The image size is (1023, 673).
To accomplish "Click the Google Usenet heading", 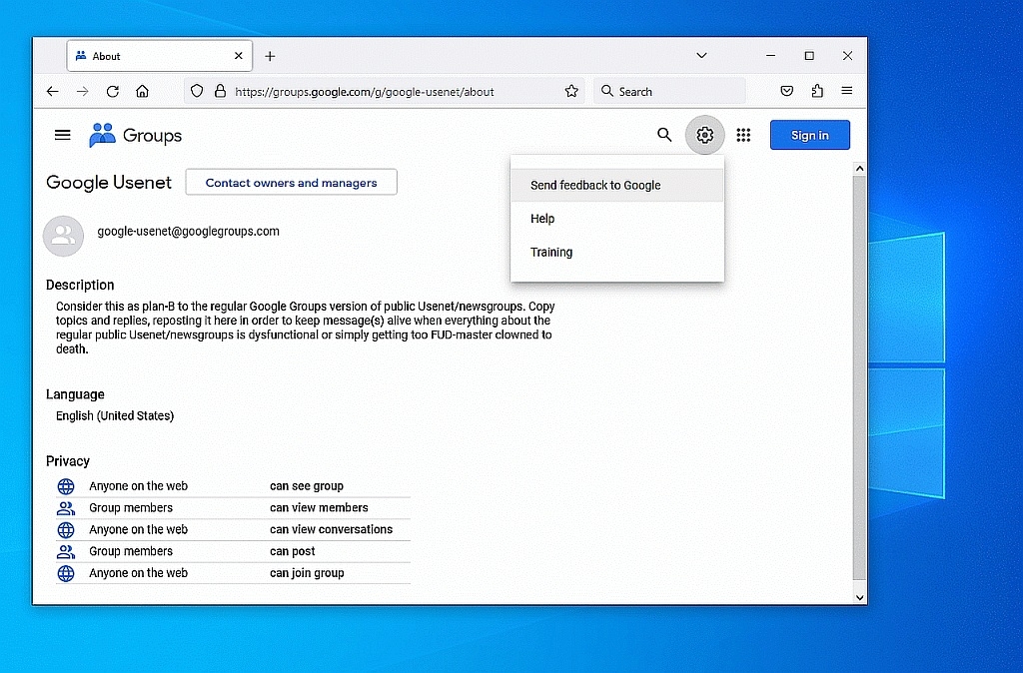I will [x=109, y=183].
